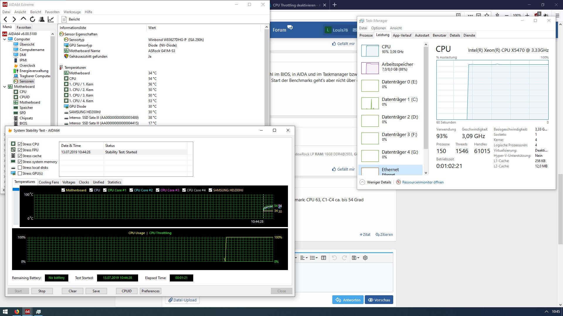Screen dimensions: 563x316
Task: Select Übersicht in the AIDA64 tree
Action: tap(27, 44)
